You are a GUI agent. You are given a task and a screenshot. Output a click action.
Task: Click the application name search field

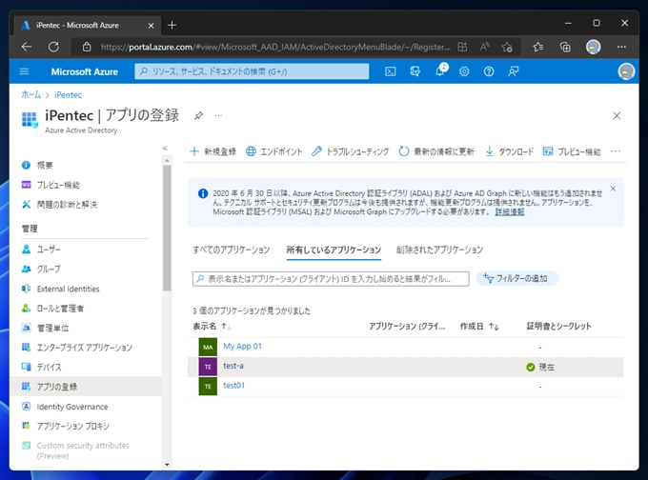331,279
